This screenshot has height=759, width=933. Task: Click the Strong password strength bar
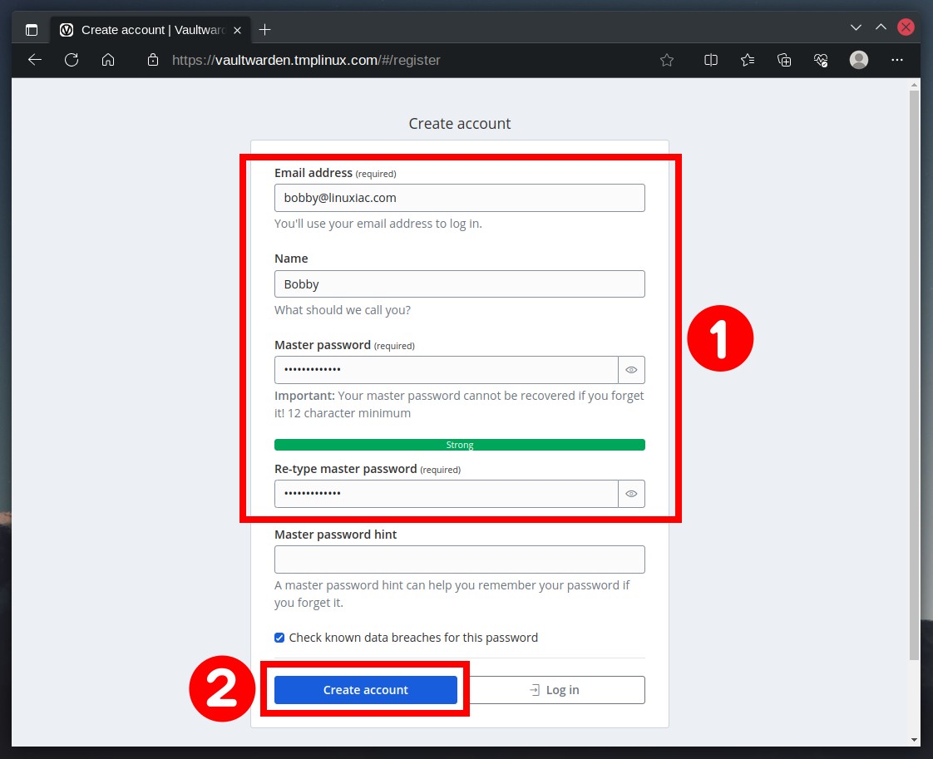pos(459,445)
